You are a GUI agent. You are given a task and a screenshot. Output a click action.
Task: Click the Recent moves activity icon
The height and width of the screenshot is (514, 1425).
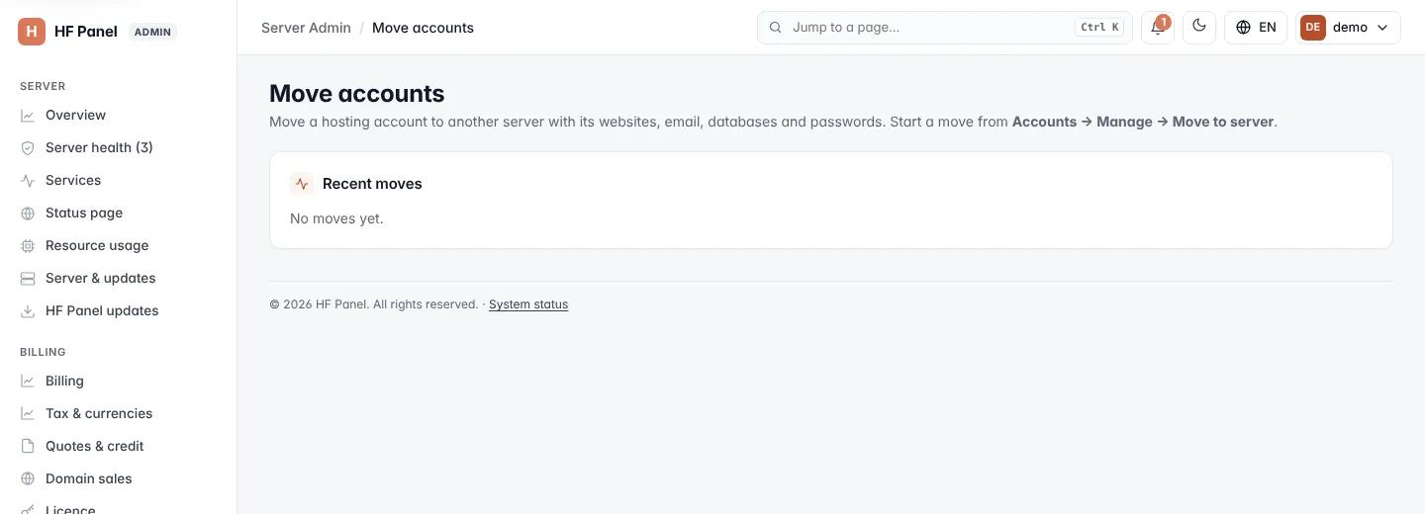(x=302, y=184)
